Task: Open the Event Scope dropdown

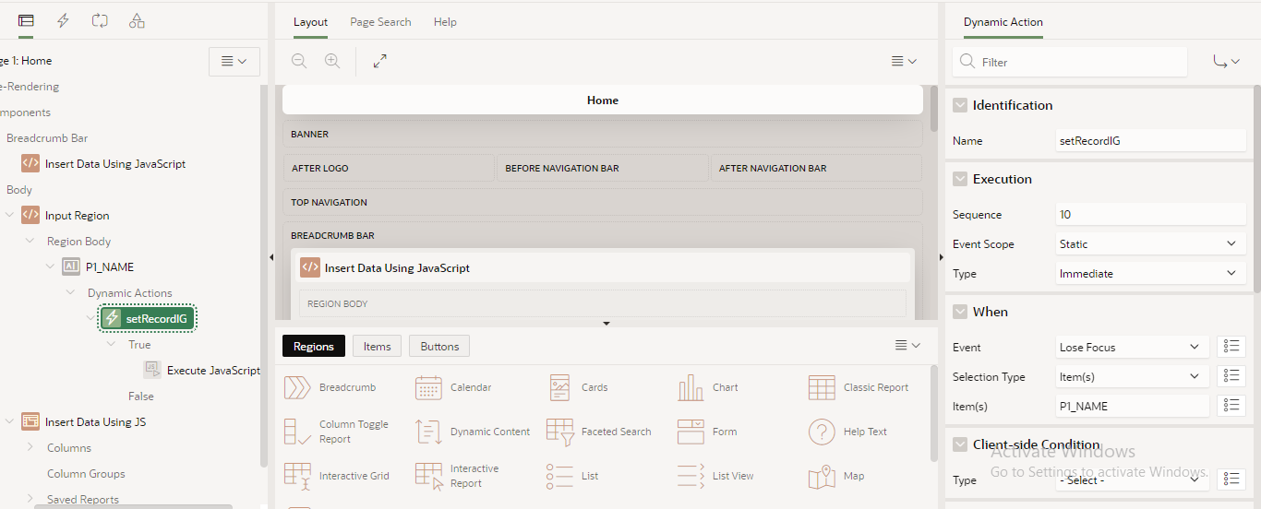Action: pyautogui.click(x=1151, y=244)
